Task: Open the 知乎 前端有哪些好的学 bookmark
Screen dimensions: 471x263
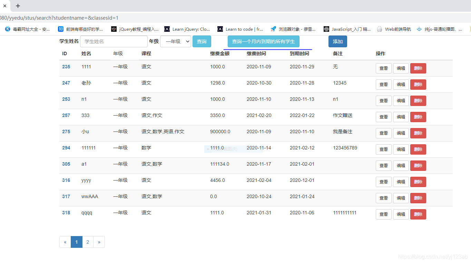Action: click(81, 29)
